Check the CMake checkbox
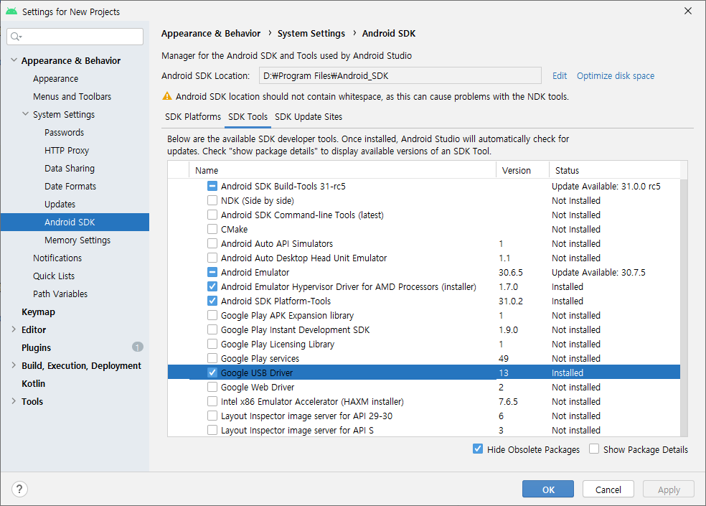The height and width of the screenshot is (506, 706). pyautogui.click(x=212, y=230)
